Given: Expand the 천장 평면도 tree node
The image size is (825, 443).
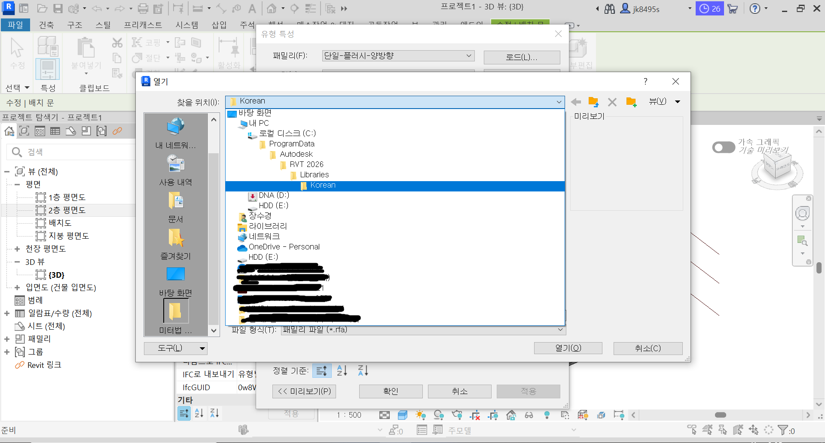Looking at the screenshot, I should click(17, 249).
